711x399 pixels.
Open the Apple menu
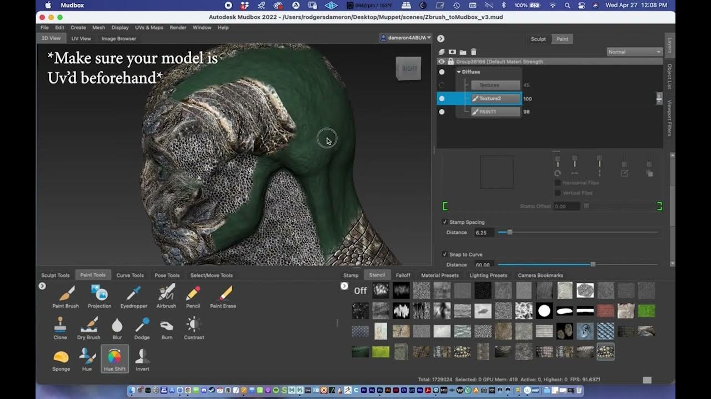coord(48,5)
